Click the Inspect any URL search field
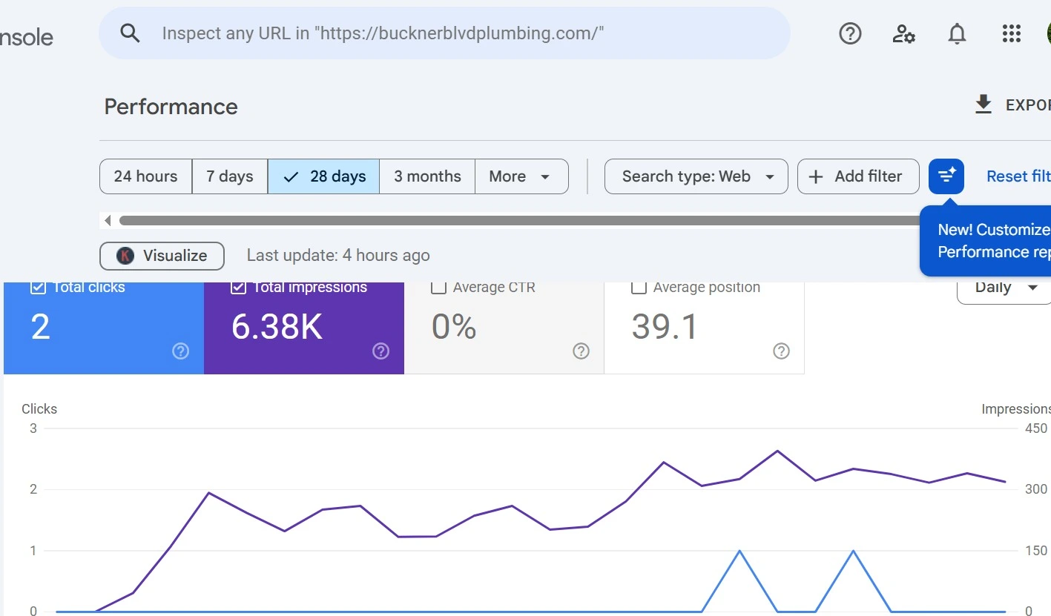Screen dimensions: 1051x616 (444, 33)
